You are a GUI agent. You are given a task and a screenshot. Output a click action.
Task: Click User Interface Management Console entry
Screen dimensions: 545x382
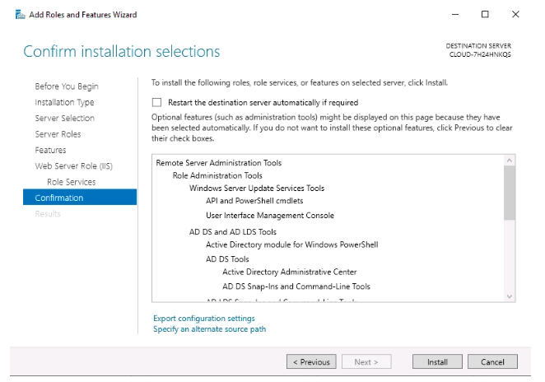(x=270, y=216)
